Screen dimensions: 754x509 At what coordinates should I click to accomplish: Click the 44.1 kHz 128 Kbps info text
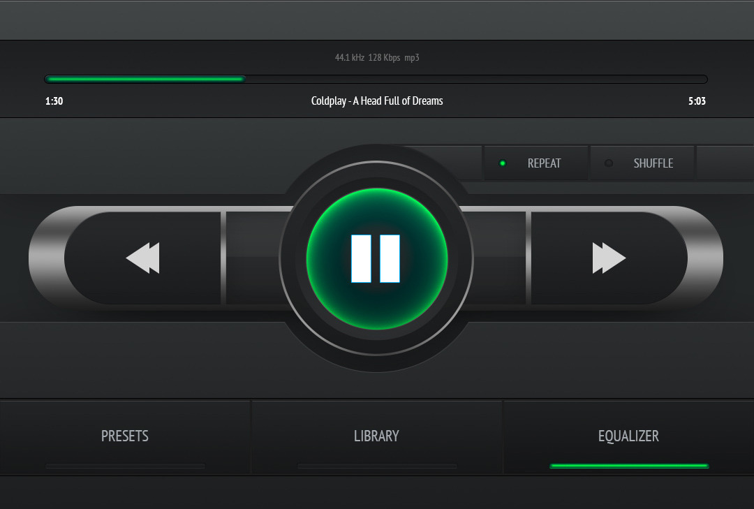coord(377,58)
